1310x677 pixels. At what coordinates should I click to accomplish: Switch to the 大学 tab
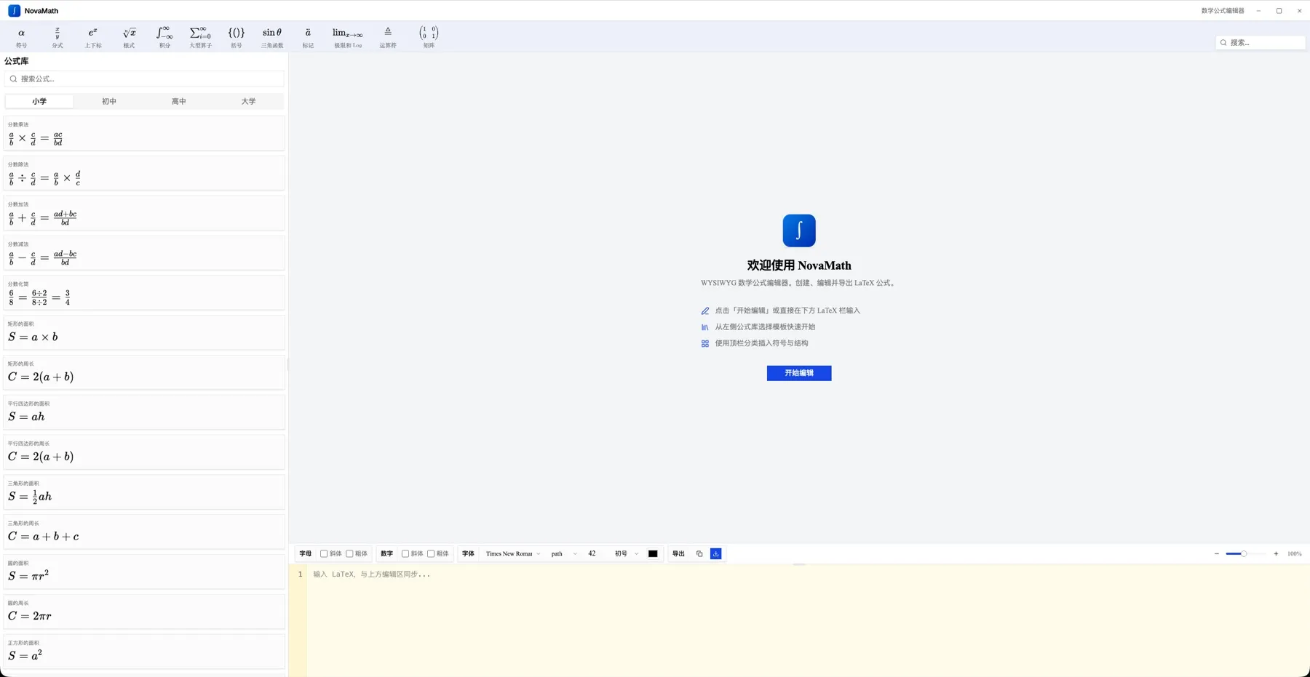(x=249, y=101)
